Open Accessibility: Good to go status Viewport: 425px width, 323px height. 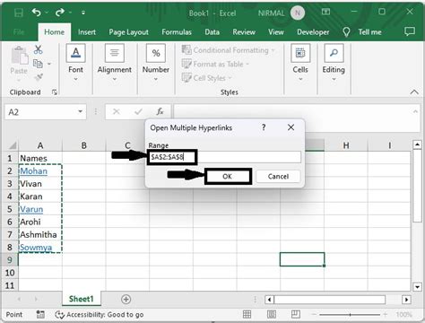100,315
